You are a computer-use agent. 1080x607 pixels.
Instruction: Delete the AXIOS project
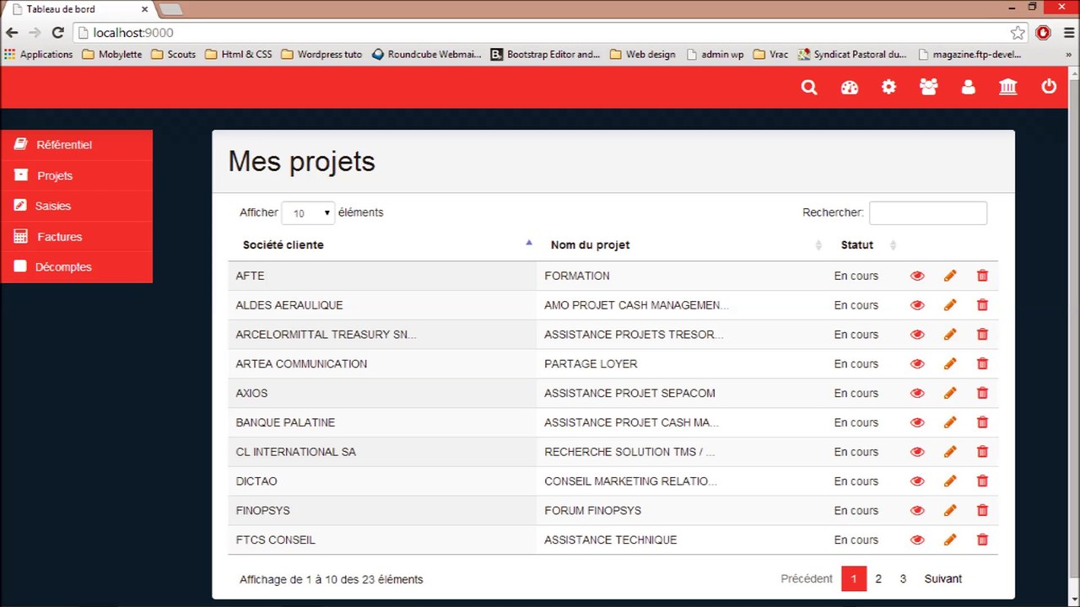tap(982, 393)
